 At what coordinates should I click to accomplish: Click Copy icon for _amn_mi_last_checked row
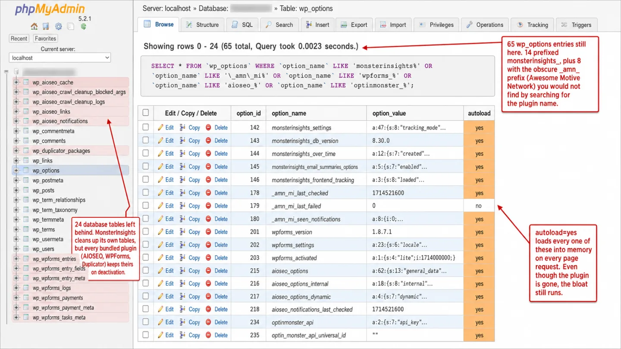(182, 193)
